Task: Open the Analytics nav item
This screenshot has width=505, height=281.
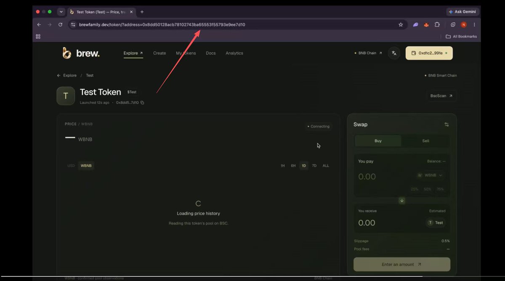Action: (x=234, y=53)
